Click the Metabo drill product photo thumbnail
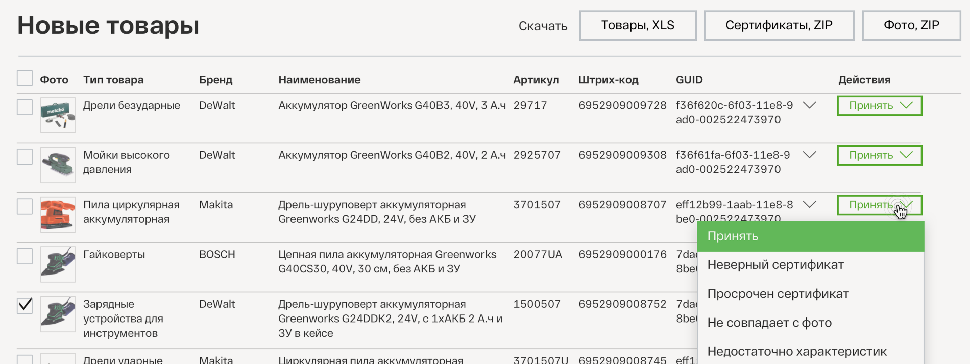This screenshot has height=364, width=970. 58,115
